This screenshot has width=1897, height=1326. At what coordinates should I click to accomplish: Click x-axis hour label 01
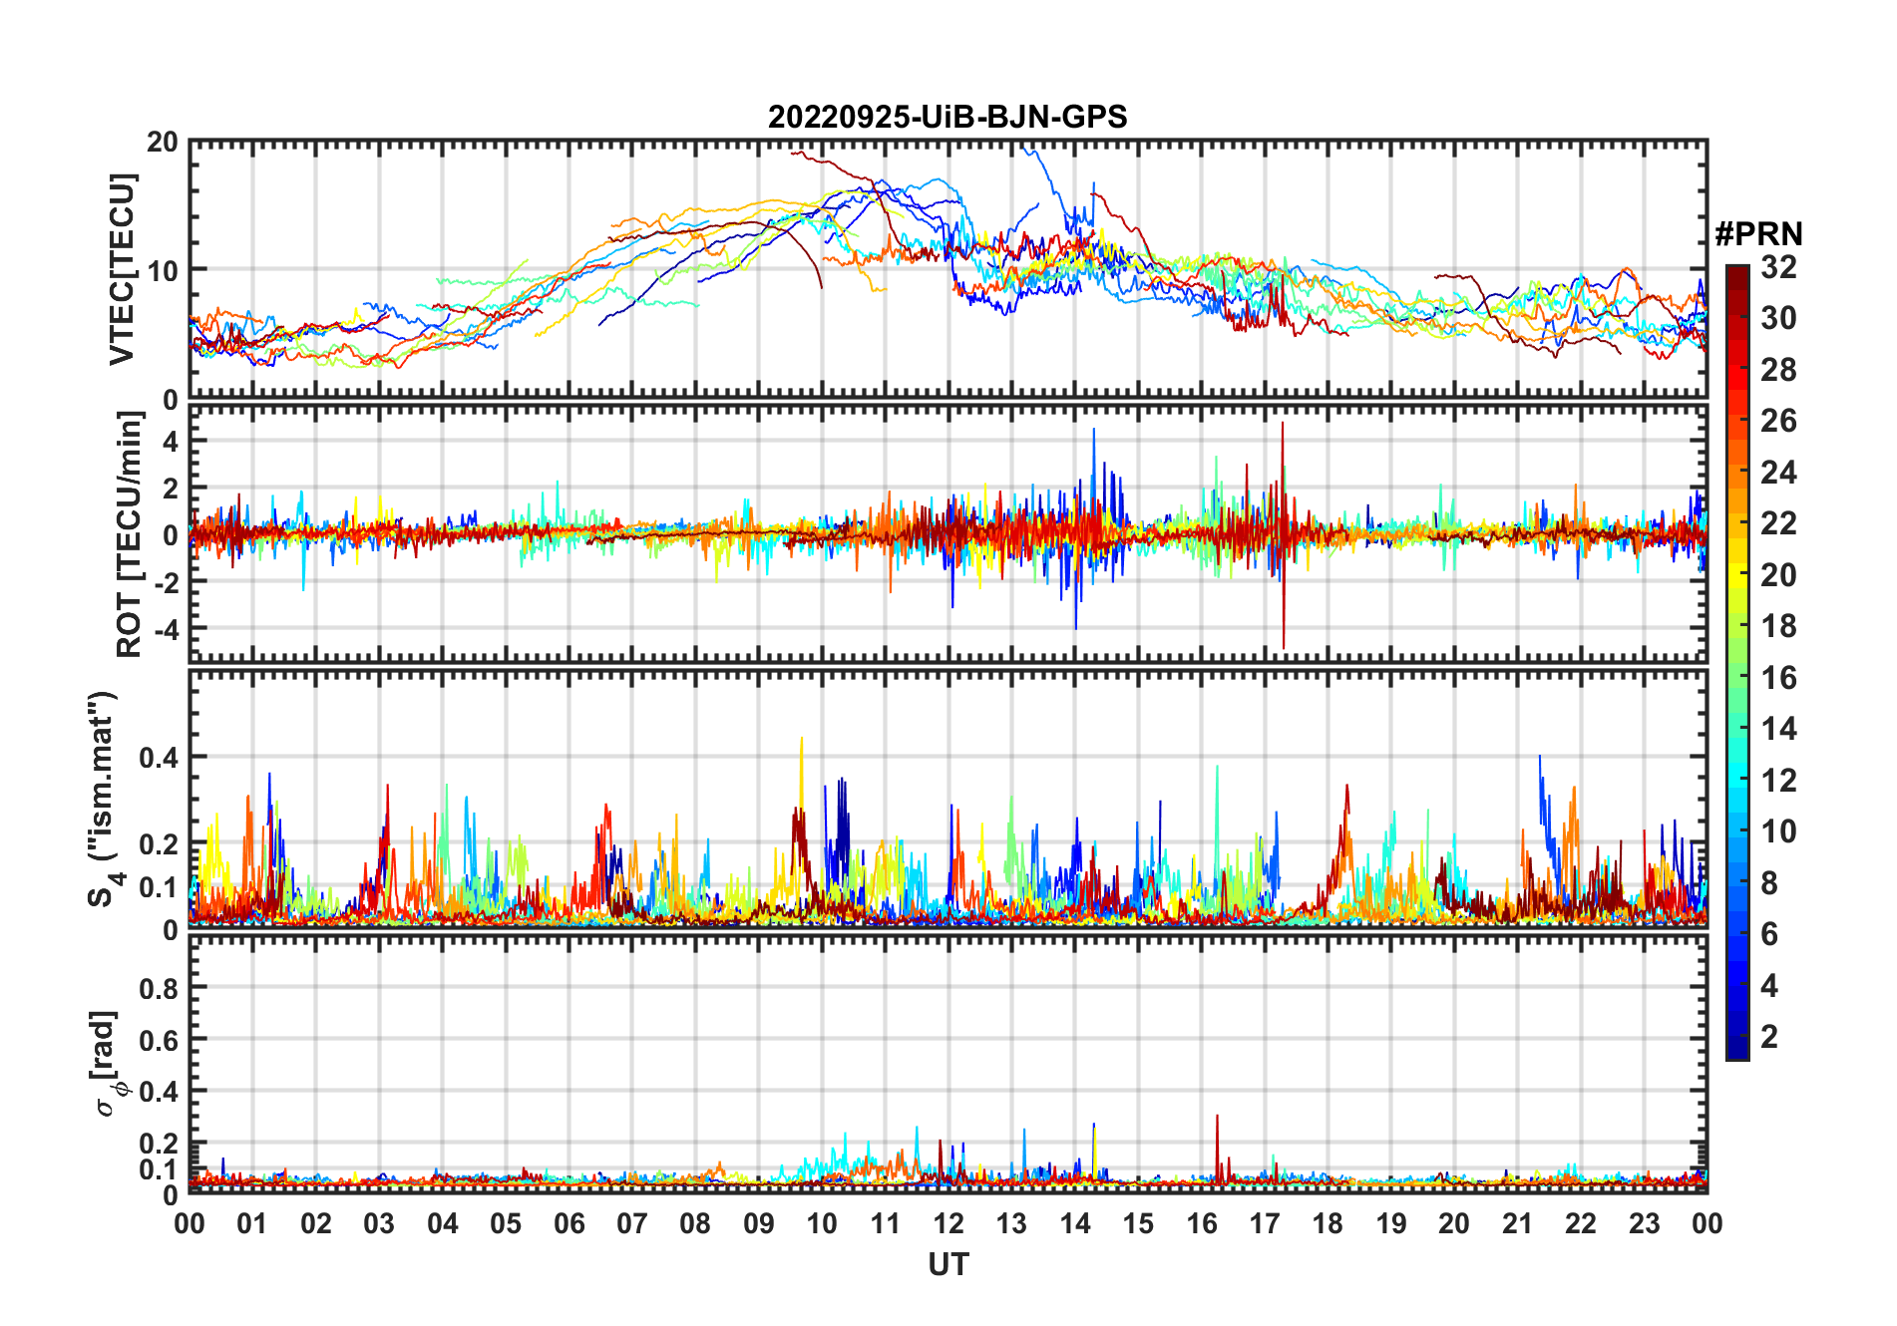252,1223
